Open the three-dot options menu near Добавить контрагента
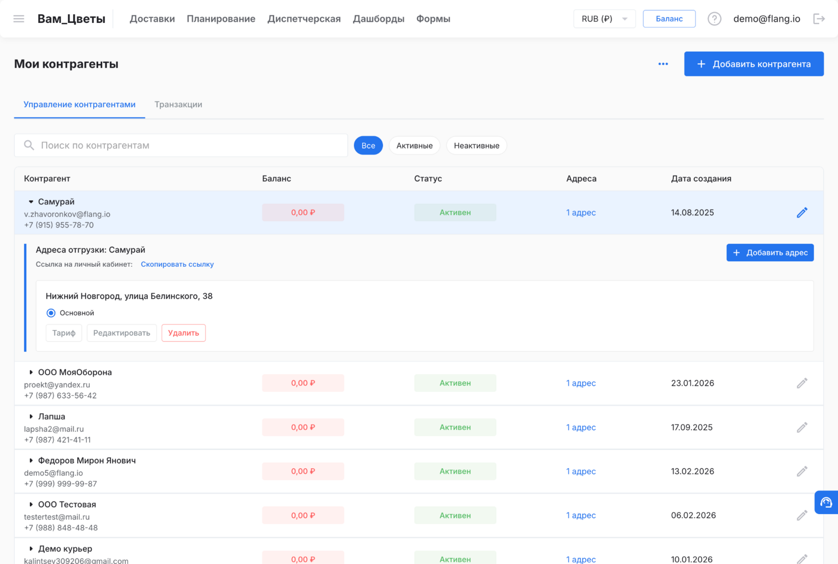 pyautogui.click(x=663, y=64)
